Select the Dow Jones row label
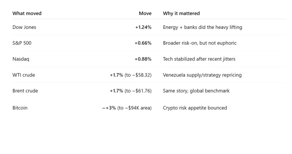Screen dimensions: 292x154 [24, 27]
